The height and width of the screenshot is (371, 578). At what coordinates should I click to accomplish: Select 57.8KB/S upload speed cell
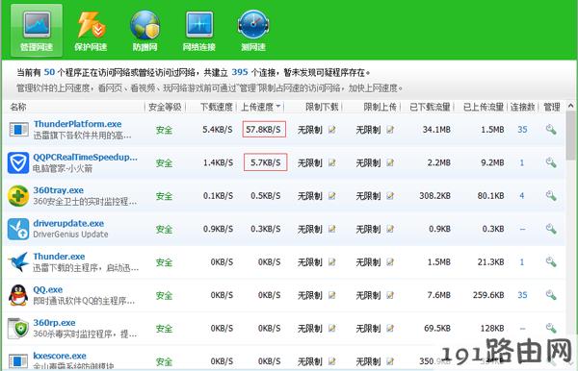264,129
